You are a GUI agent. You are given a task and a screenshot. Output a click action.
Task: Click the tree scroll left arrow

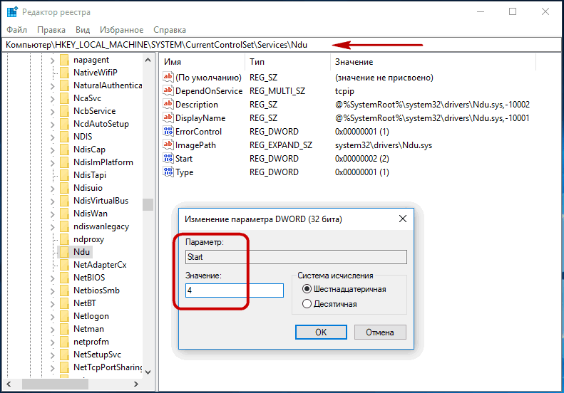(x=9, y=384)
